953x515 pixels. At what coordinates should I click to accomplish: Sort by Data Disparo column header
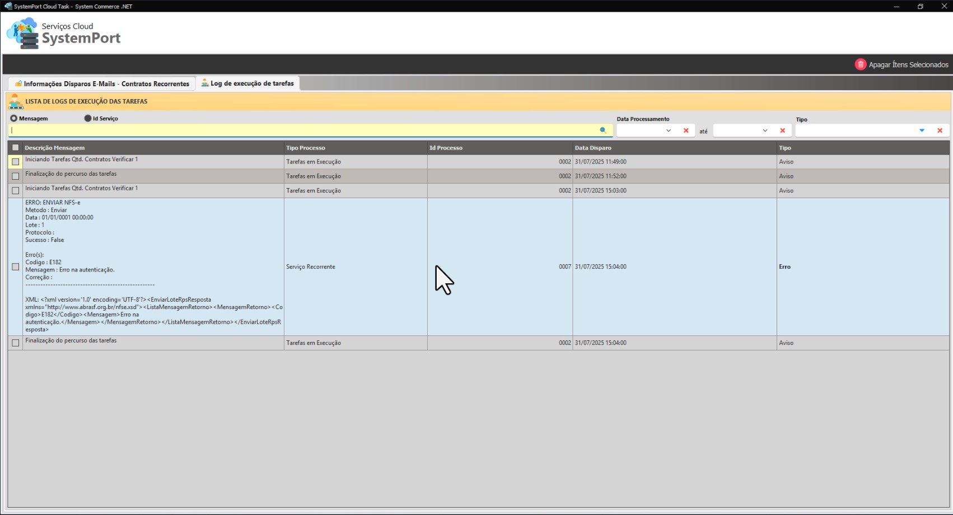click(593, 148)
